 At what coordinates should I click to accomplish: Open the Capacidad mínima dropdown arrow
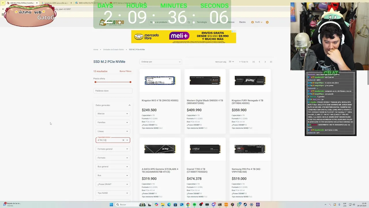coord(127,140)
